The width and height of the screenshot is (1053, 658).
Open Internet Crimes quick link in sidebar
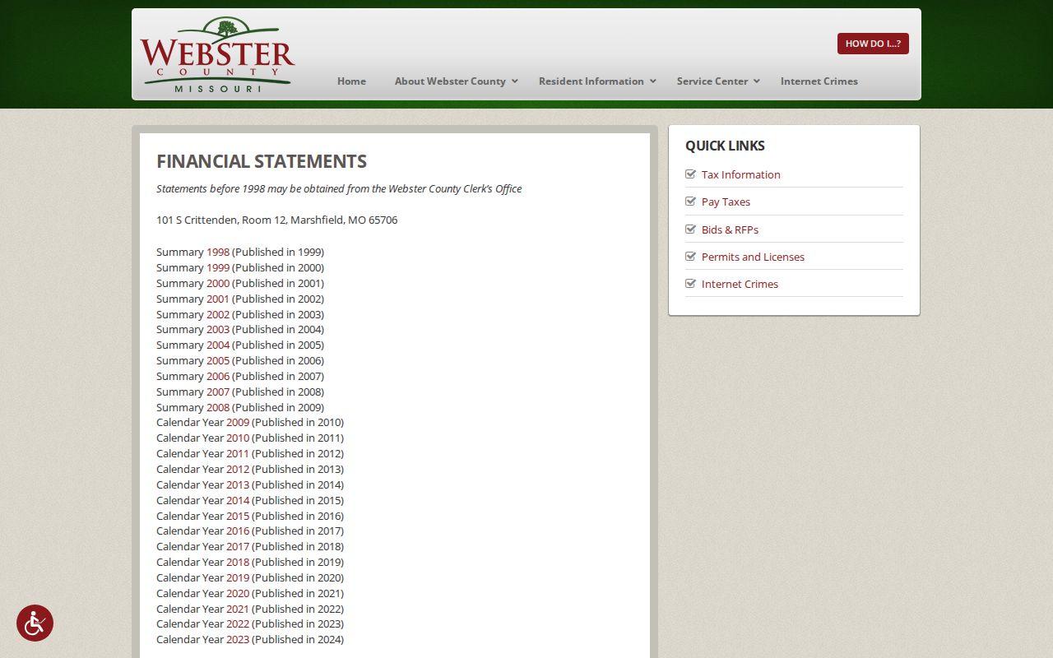[x=740, y=284]
